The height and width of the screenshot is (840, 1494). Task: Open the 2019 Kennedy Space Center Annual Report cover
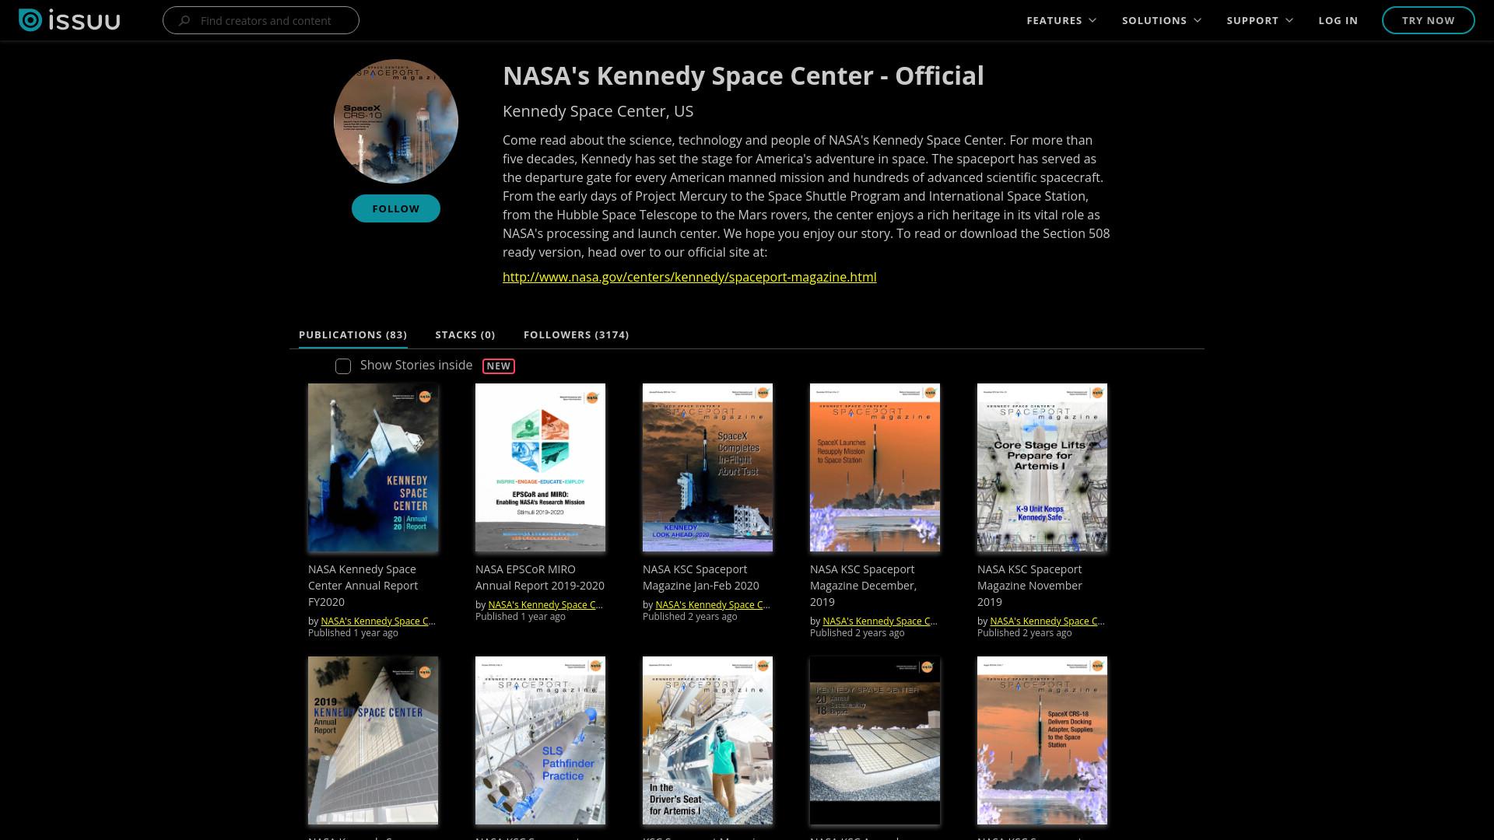pyautogui.click(x=373, y=740)
